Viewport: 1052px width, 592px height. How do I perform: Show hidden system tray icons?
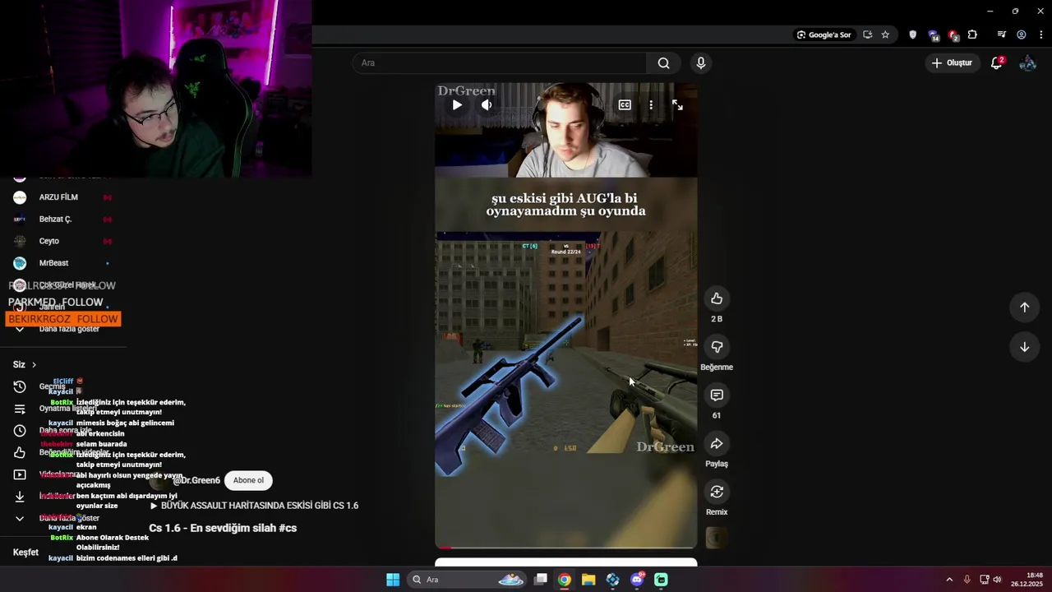(x=949, y=580)
